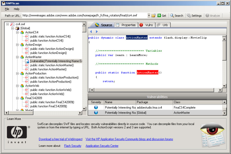231x154 pixels.
Task: Click icon for public function ActionDesign()
Action: click(x=27, y=53)
